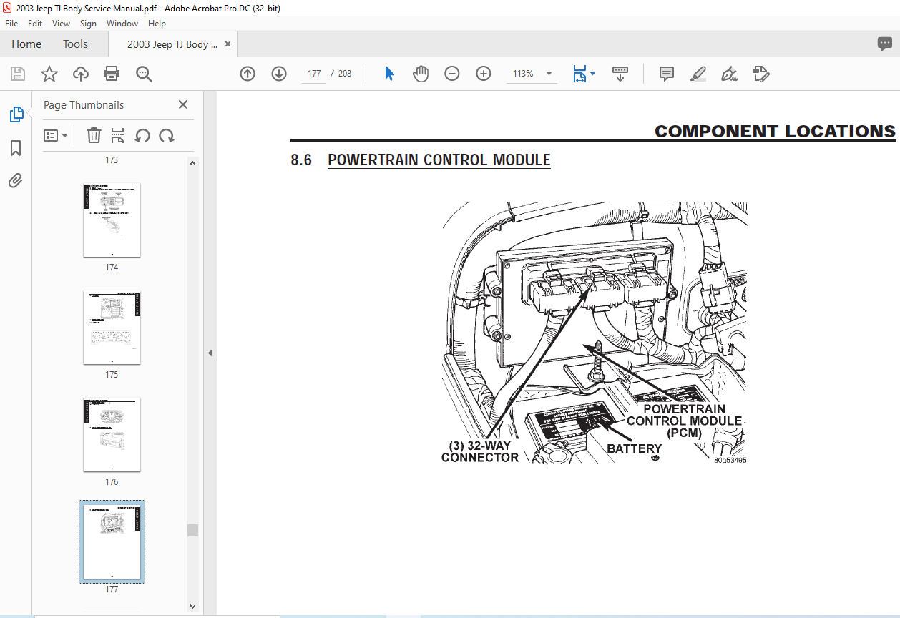Viewport: 900px width, 618px height.
Task: Switch to the Tools tab
Action: (x=75, y=44)
